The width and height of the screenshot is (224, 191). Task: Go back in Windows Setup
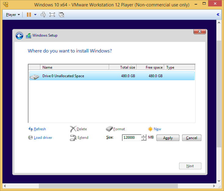(x=19, y=36)
